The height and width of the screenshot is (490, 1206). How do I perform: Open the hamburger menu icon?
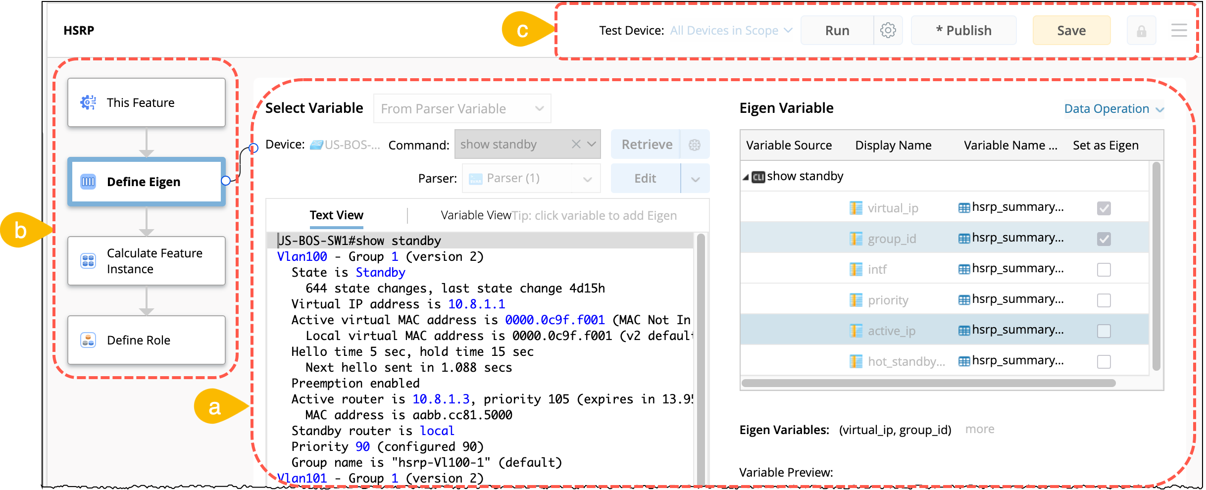click(1179, 31)
